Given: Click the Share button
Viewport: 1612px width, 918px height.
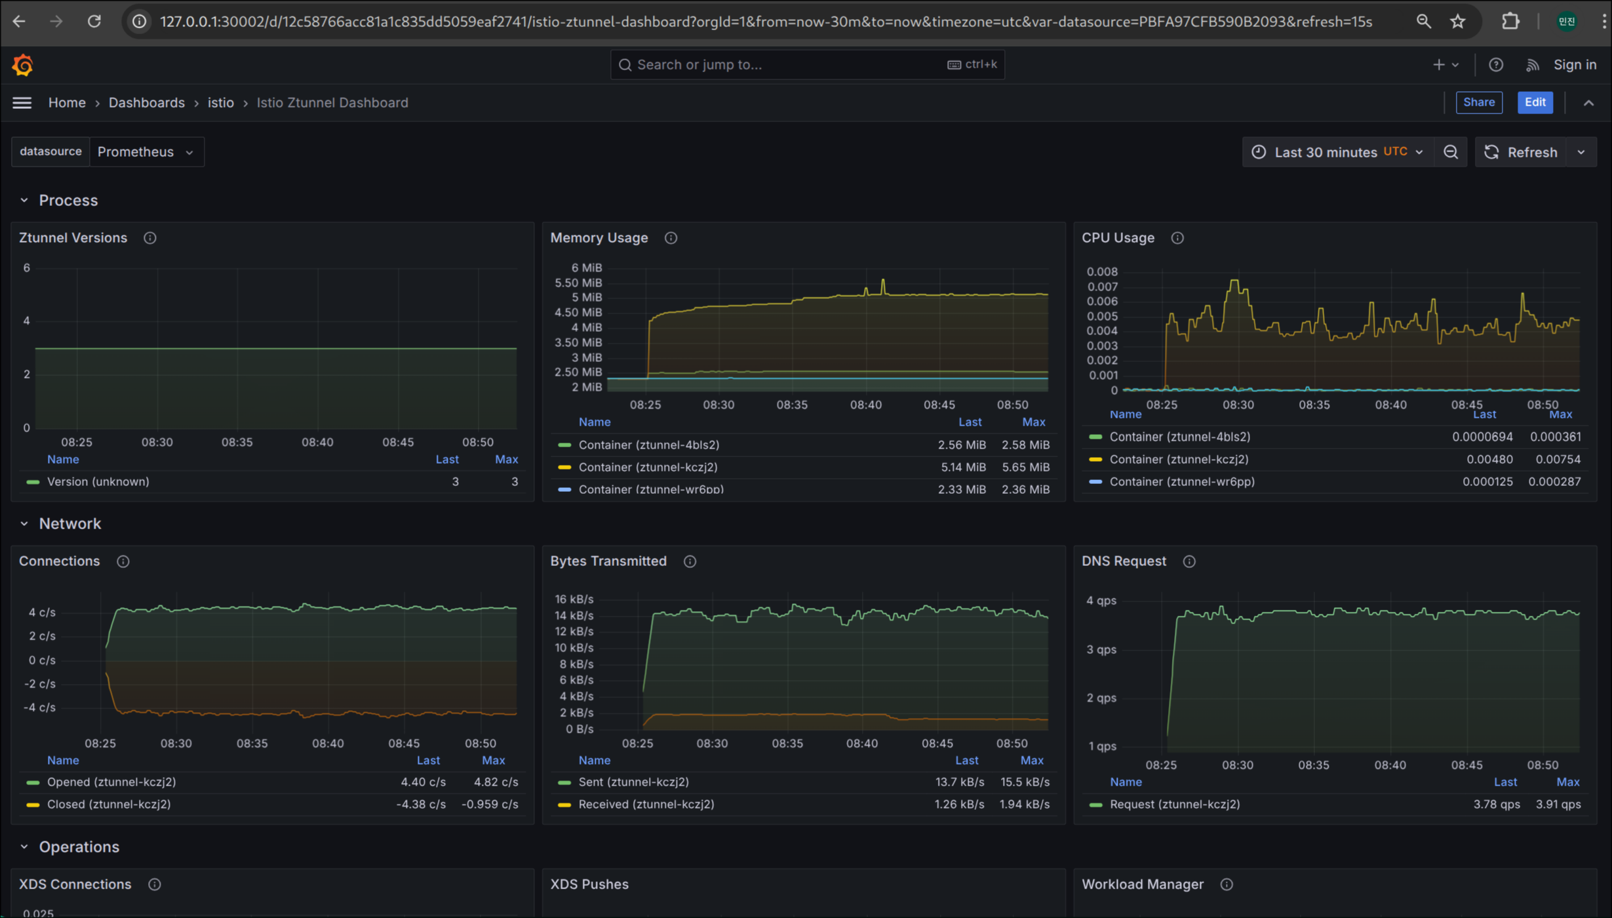Looking at the screenshot, I should pyautogui.click(x=1479, y=103).
